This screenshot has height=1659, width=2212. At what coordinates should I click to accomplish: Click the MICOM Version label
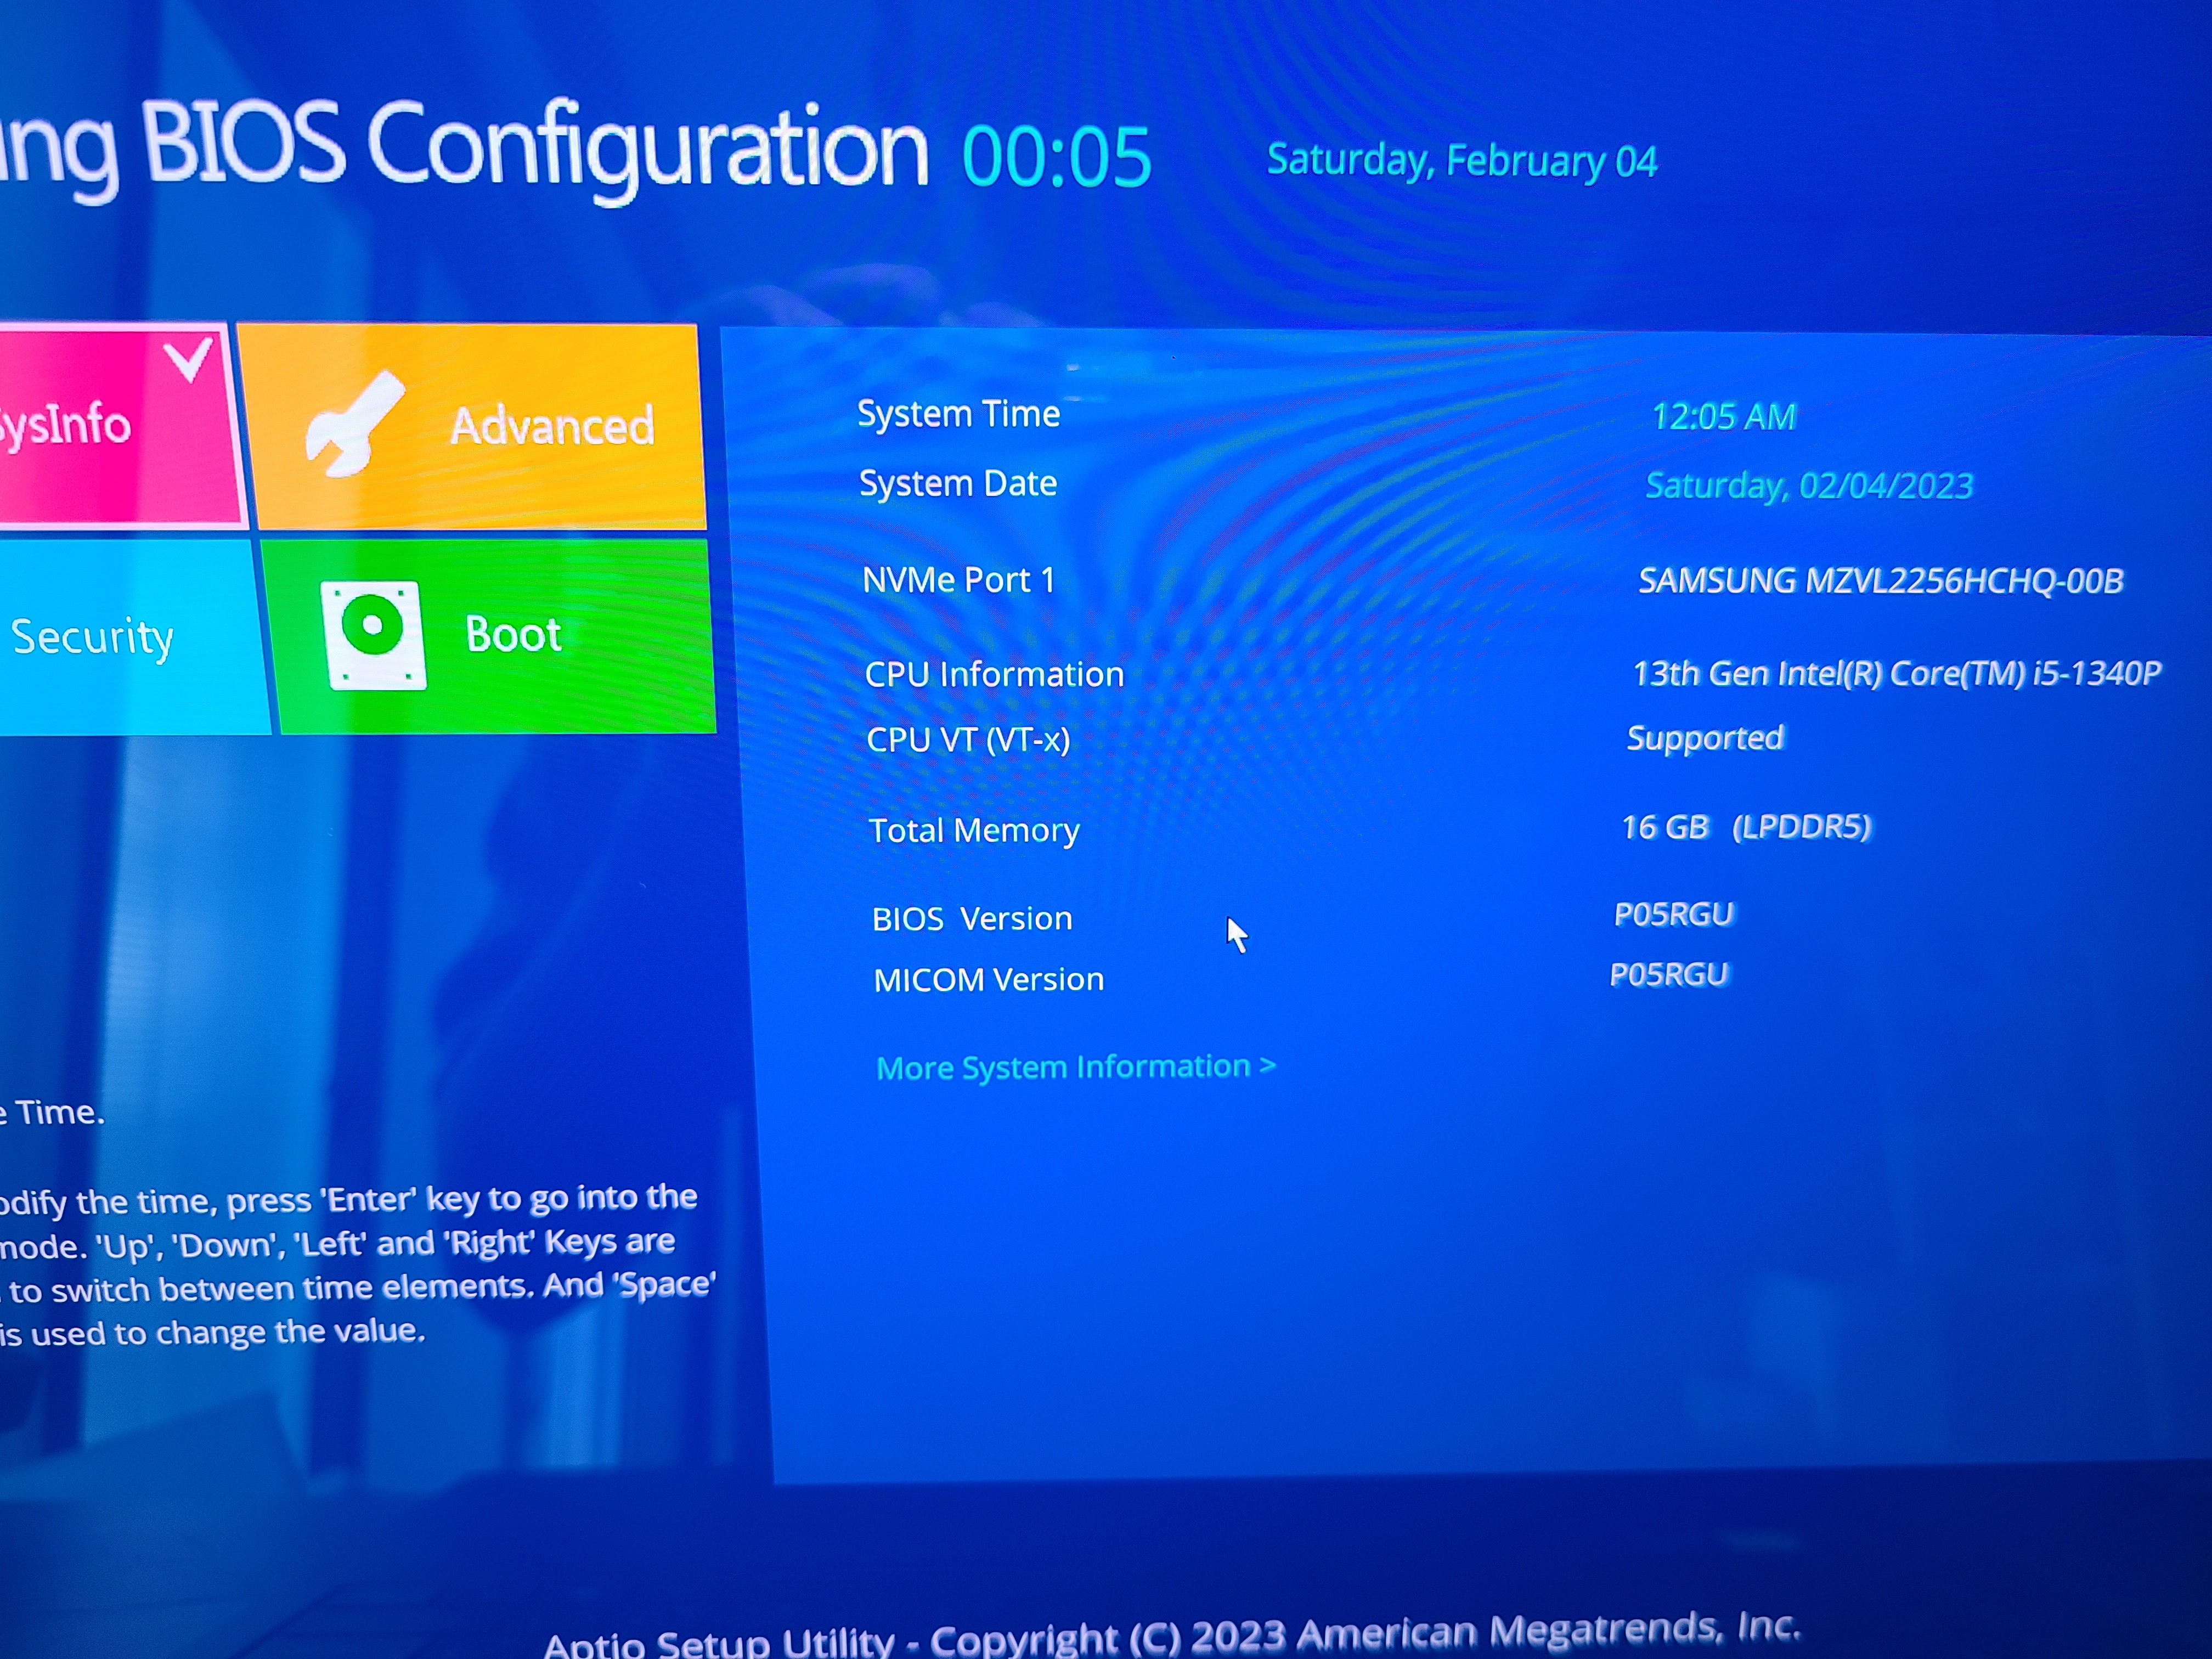(989, 980)
